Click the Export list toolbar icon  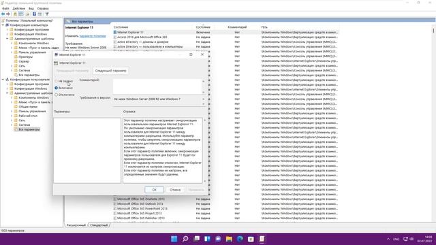(27, 14)
